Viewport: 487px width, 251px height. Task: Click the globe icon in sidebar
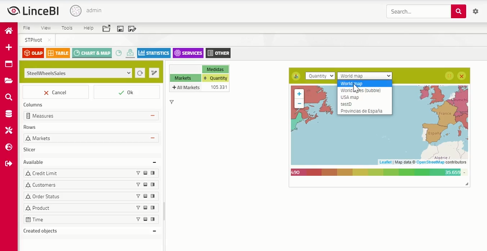click(x=8, y=147)
